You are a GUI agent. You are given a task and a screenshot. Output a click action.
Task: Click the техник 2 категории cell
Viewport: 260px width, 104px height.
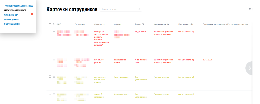click(99, 96)
